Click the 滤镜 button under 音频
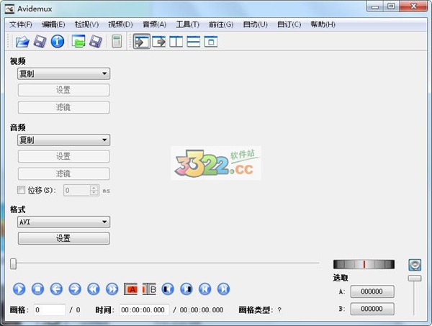Screen dimensions: 432x326 pyautogui.click(x=63, y=173)
